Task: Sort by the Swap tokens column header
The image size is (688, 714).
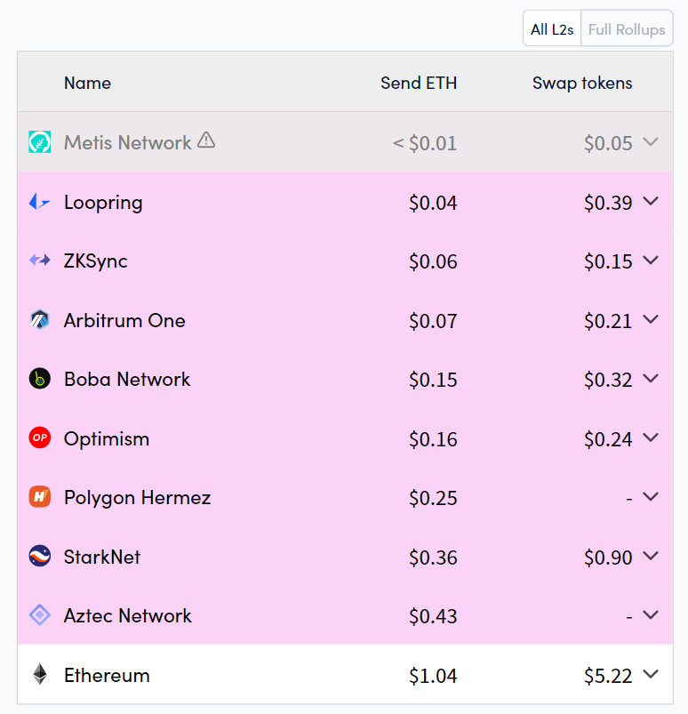Action: point(582,83)
